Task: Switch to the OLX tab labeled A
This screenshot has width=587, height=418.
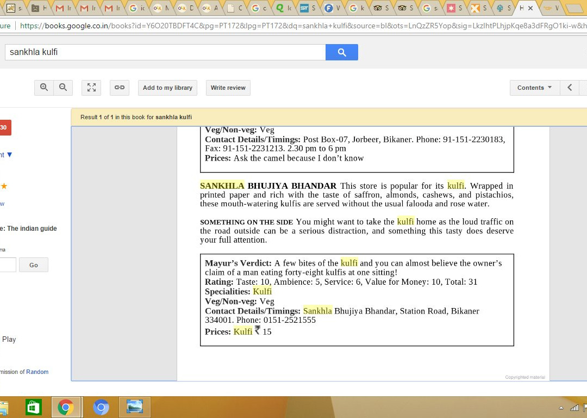Action: click(x=210, y=8)
